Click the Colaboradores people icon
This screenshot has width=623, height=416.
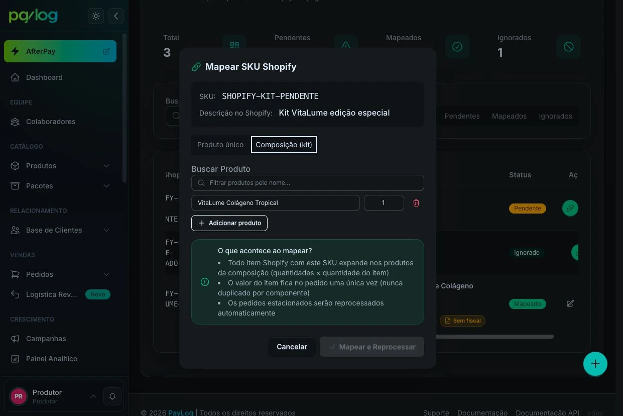coord(16,122)
